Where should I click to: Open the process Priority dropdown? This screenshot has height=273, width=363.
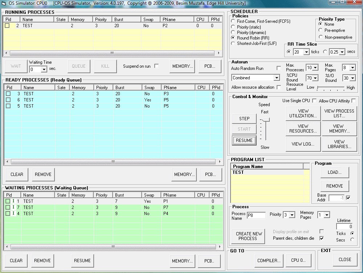pyautogui.click(x=292, y=215)
